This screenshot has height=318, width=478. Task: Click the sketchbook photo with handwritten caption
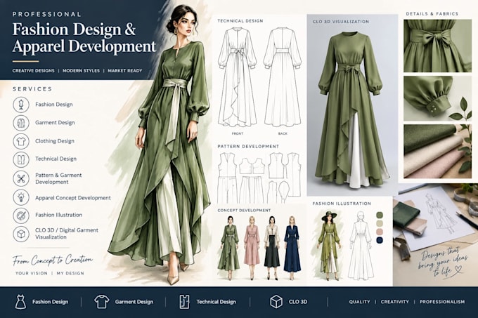click(x=435, y=235)
